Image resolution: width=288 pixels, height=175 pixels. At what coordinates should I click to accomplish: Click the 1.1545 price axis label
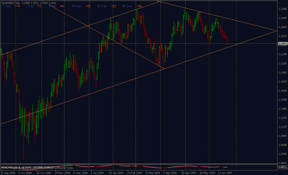click(282, 100)
